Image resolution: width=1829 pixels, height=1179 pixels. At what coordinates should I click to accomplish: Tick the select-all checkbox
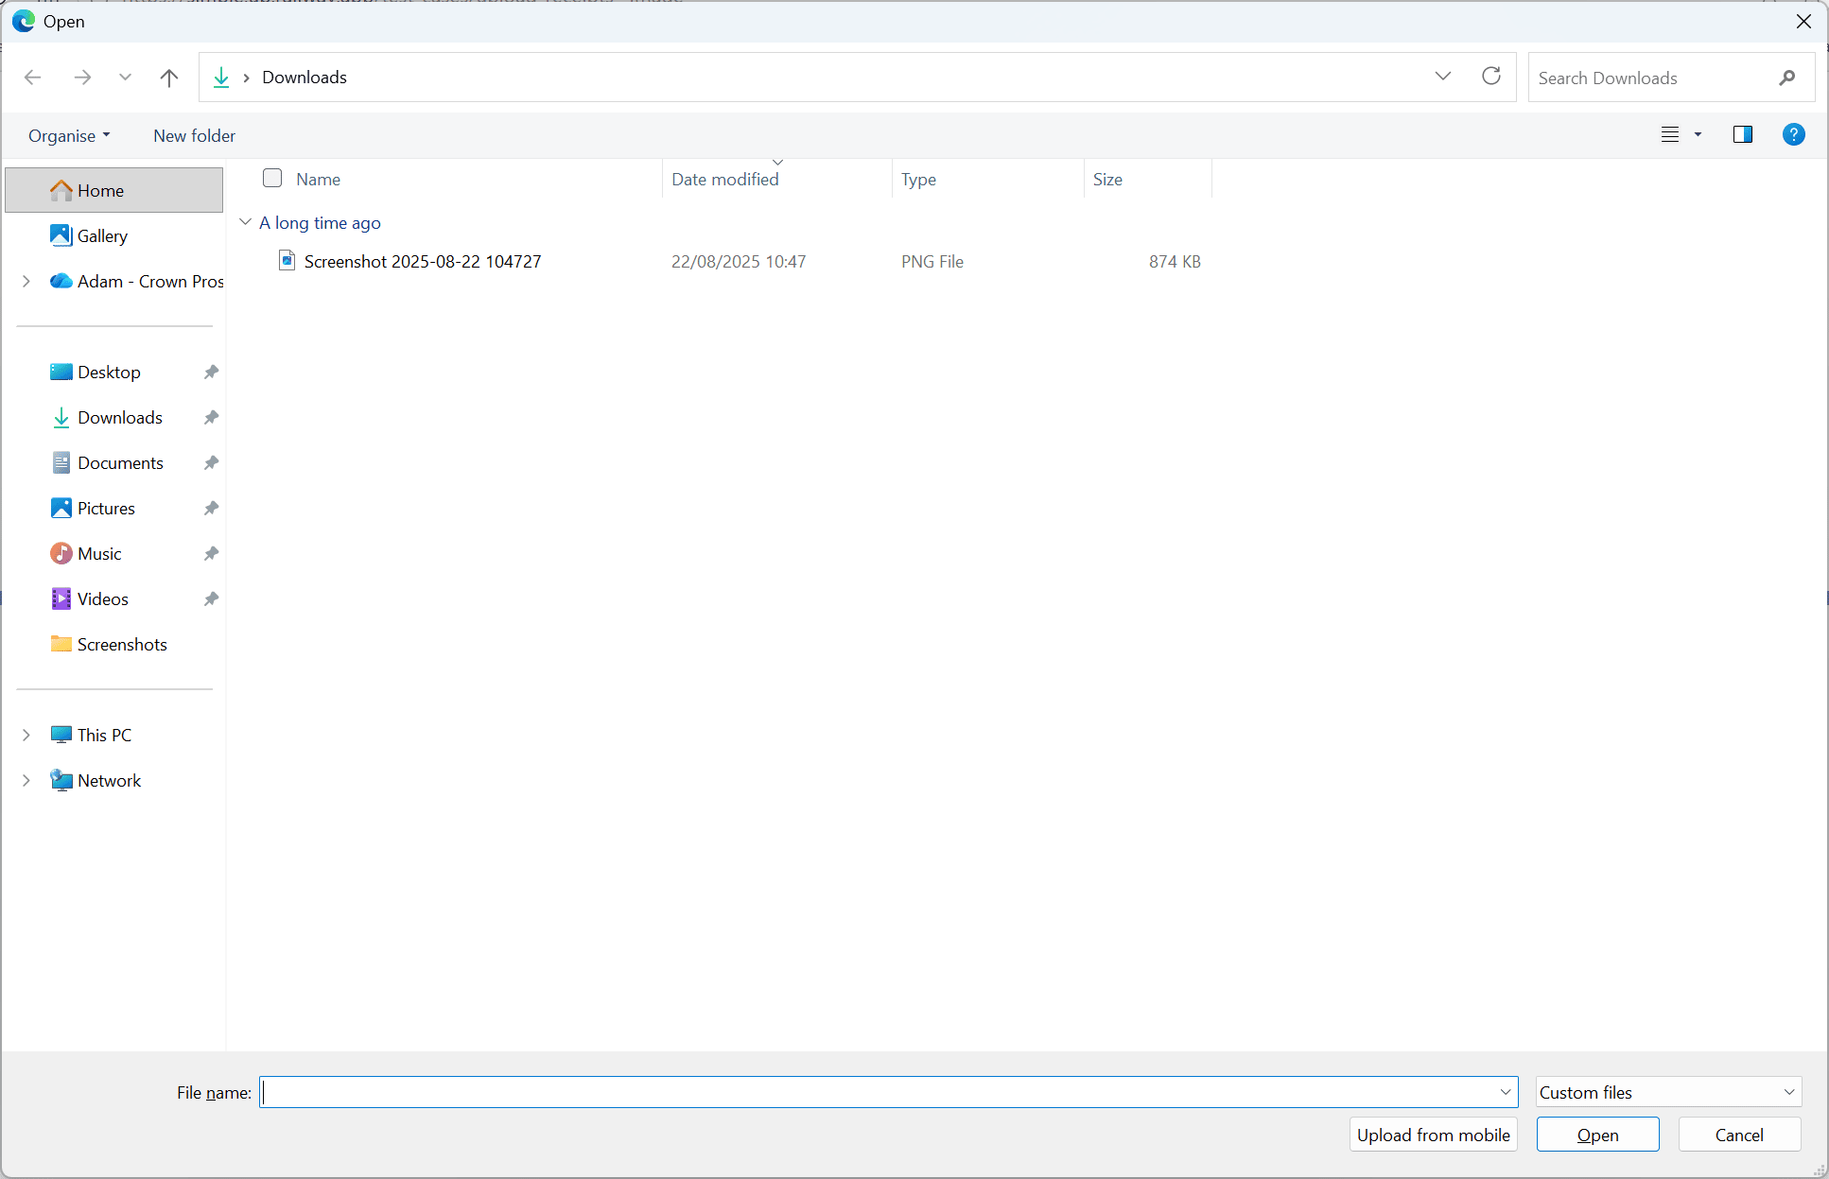(x=272, y=178)
